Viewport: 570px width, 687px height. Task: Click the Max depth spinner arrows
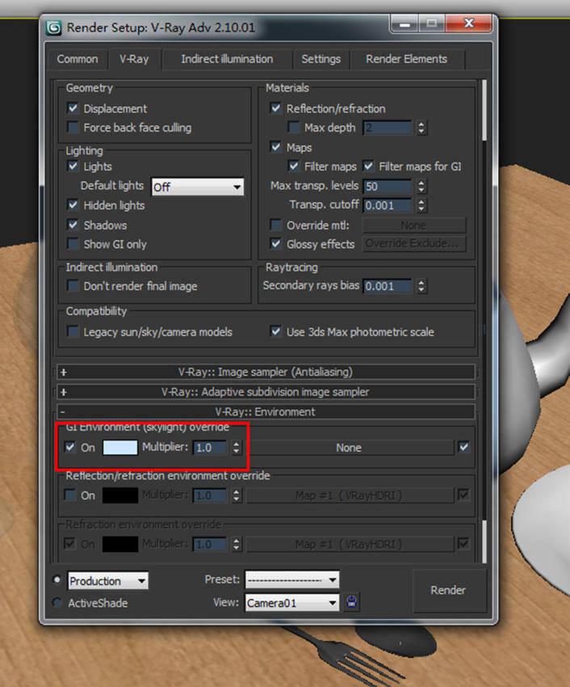(421, 128)
